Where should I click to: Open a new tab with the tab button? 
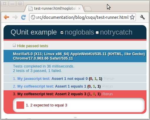(88, 9)
